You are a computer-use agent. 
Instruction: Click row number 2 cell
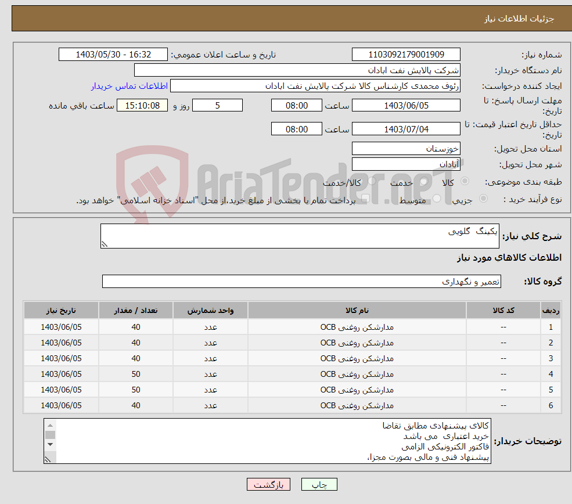click(551, 343)
